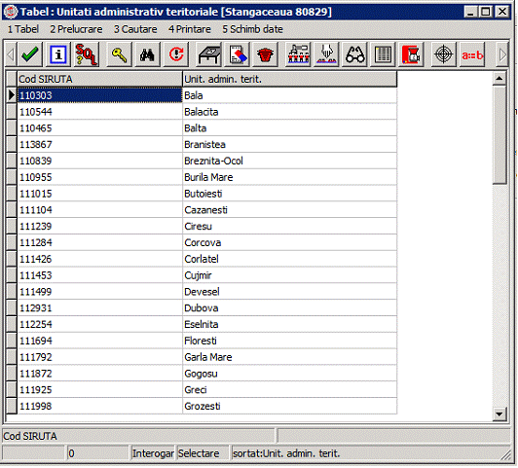Click the red refresh exclamation icon
This screenshot has height=468, width=518.
176,54
